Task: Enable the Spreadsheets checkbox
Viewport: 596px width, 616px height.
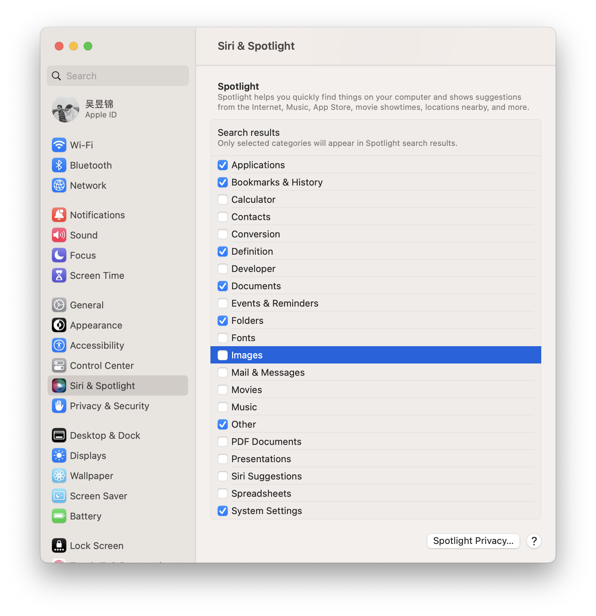Action: point(223,494)
